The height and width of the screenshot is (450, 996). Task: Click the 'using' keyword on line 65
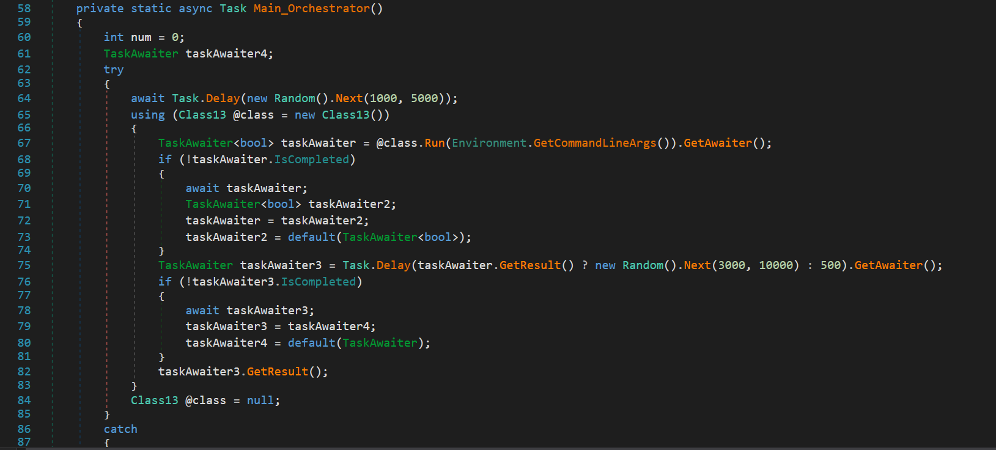pyautogui.click(x=148, y=115)
